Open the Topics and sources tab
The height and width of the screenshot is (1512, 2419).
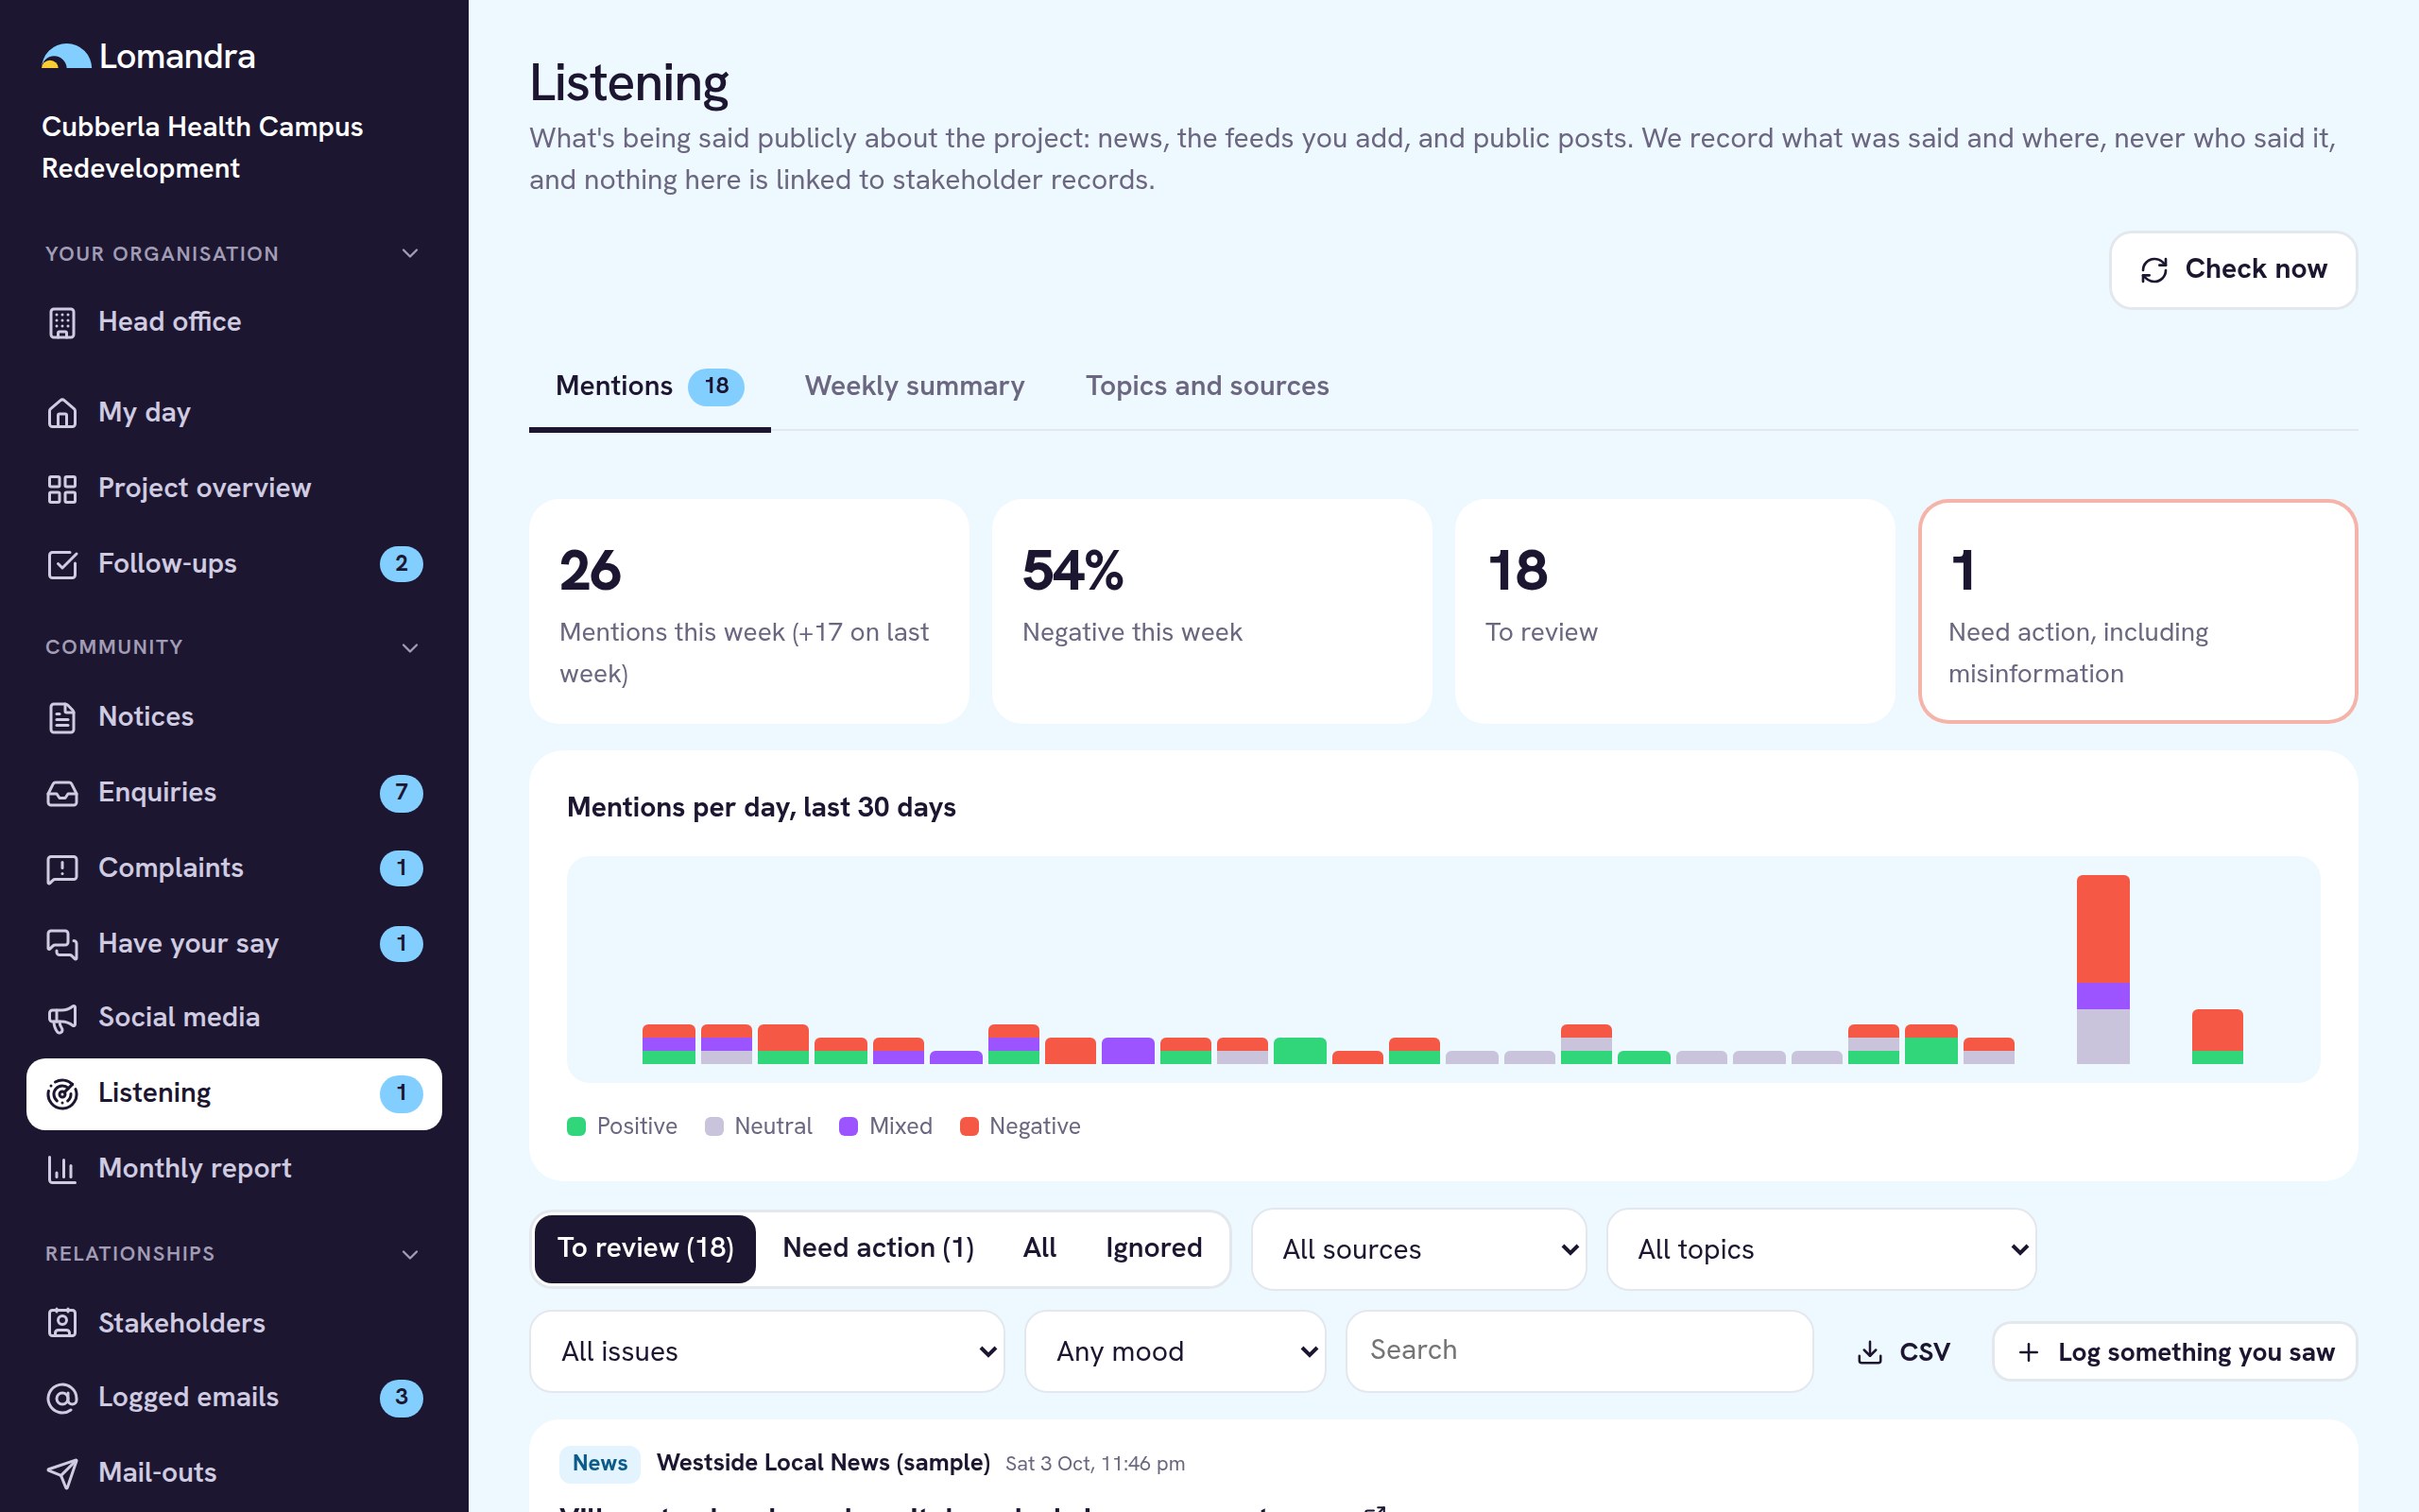[1207, 387]
